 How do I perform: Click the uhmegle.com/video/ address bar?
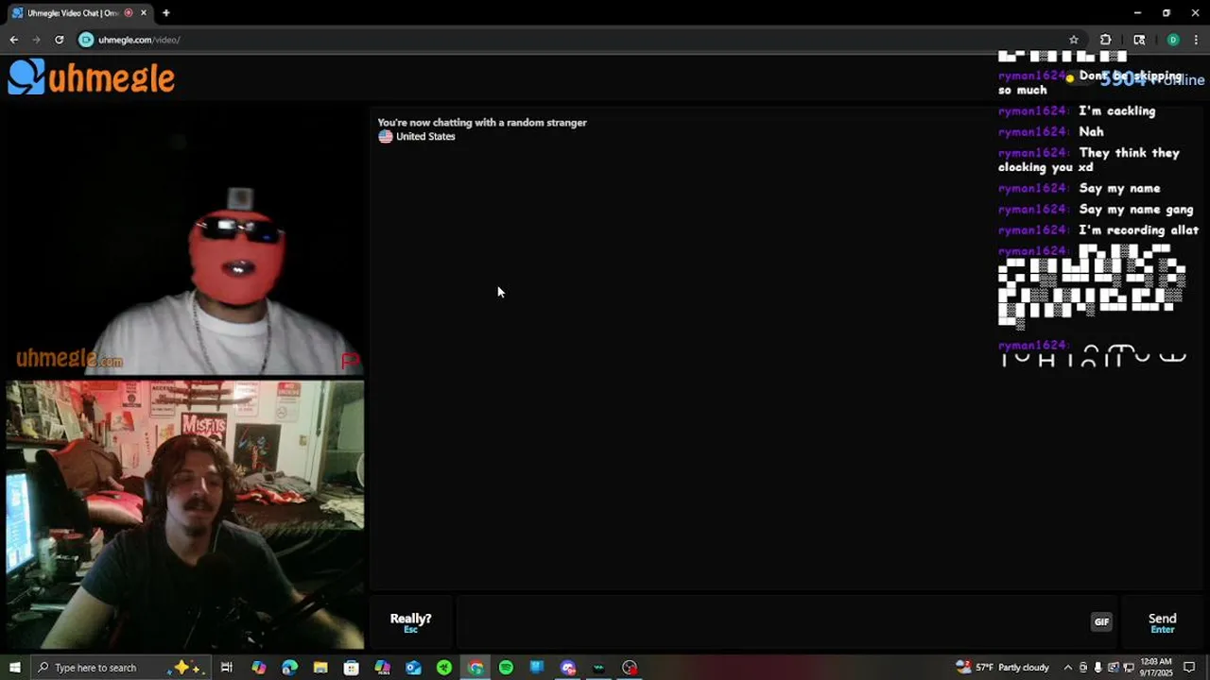[x=577, y=40]
